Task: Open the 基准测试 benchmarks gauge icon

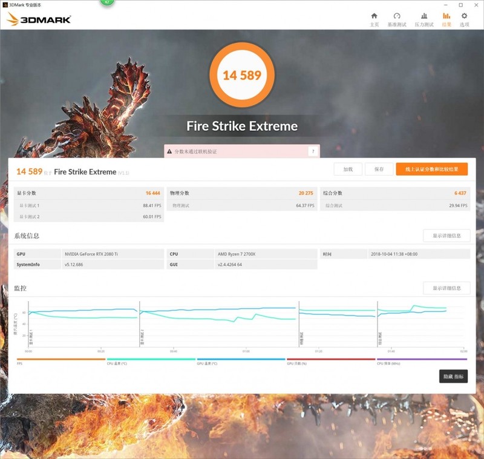Action: click(397, 16)
